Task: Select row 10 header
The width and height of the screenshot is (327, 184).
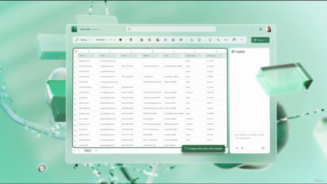Action: point(76,103)
